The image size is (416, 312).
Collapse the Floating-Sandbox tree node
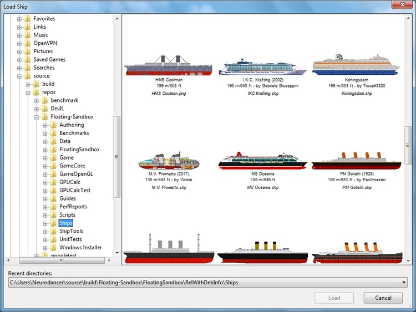pyautogui.click(x=37, y=117)
